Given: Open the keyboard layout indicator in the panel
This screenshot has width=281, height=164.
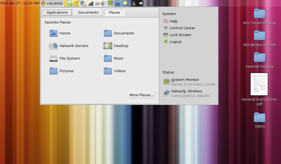Looking at the screenshot, I should [97, 3].
